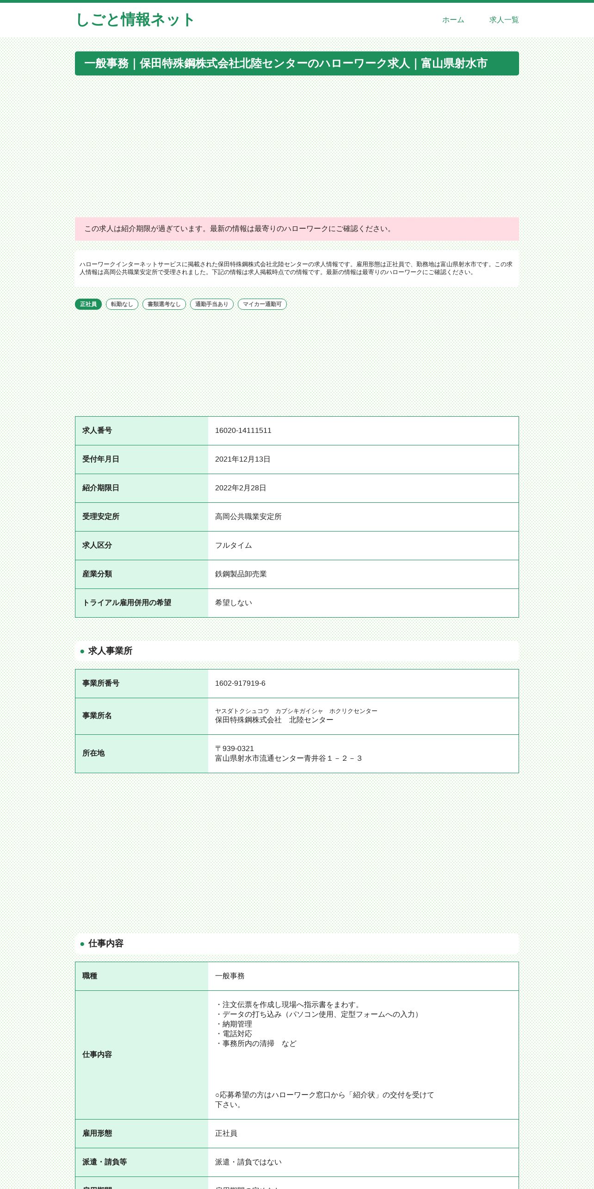The width and height of the screenshot is (594, 1189).
Task: Click the 希望しない value
Action: coord(234,603)
